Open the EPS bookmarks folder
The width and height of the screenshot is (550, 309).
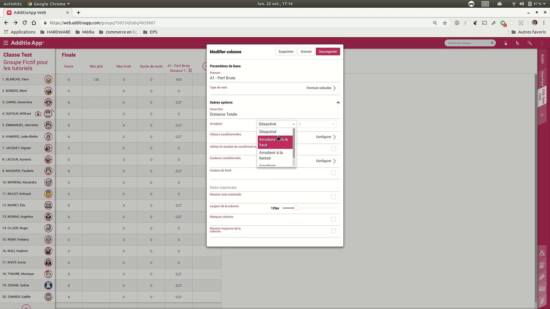pyautogui.click(x=150, y=32)
